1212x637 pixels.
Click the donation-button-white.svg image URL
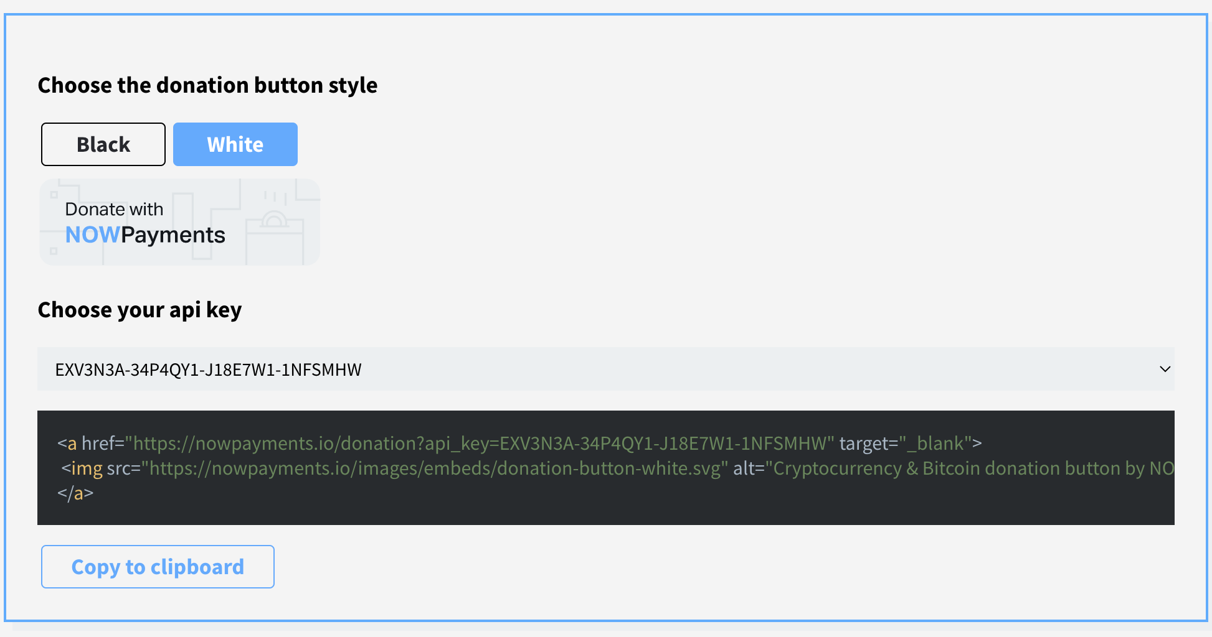click(435, 468)
